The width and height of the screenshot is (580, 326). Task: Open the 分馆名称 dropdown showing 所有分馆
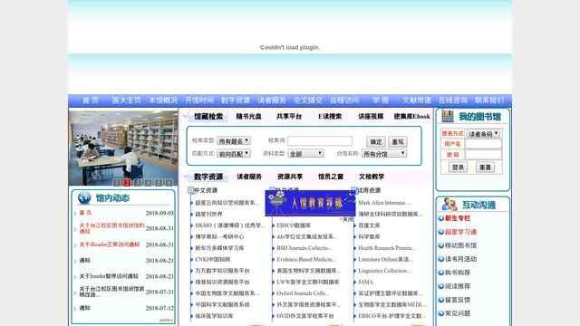(384, 154)
